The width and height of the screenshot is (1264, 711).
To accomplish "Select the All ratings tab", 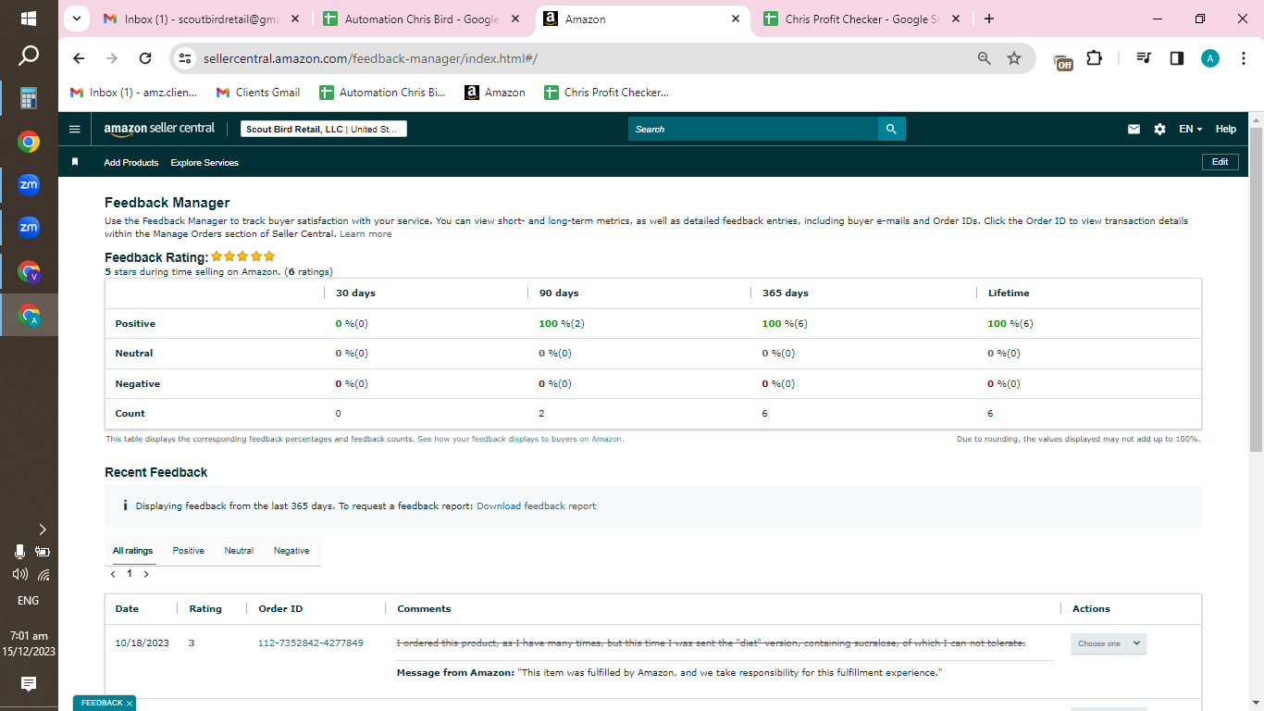I will (132, 551).
